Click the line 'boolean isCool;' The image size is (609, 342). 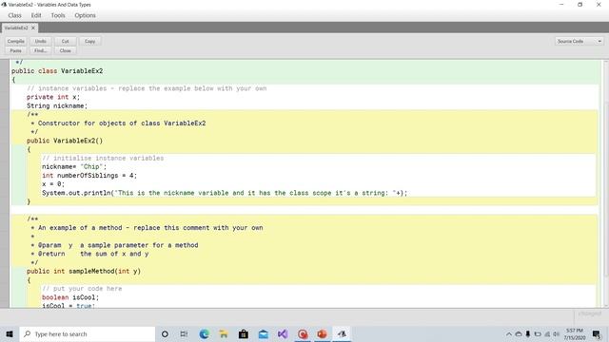(70, 297)
